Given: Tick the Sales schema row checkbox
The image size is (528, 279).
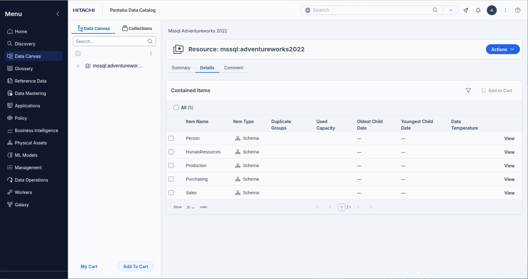Looking at the screenshot, I should [171, 193].
